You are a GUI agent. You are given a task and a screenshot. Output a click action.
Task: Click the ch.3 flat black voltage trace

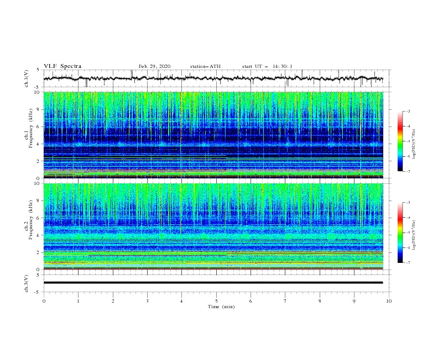click(213, 283)
